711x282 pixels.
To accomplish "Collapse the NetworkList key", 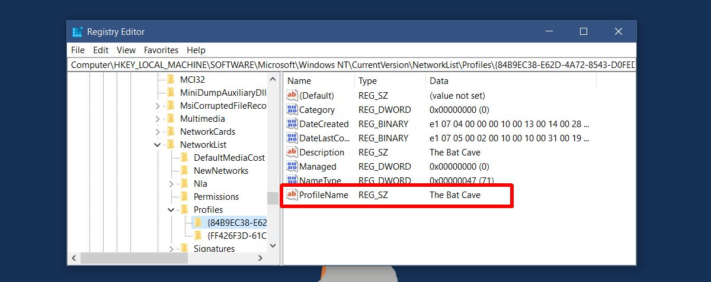I will click(158, 145).
